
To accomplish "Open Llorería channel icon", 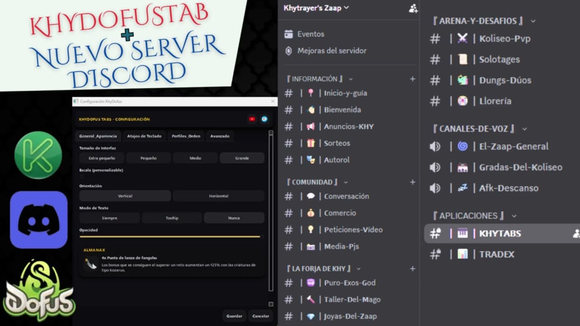I will (462, 101).
